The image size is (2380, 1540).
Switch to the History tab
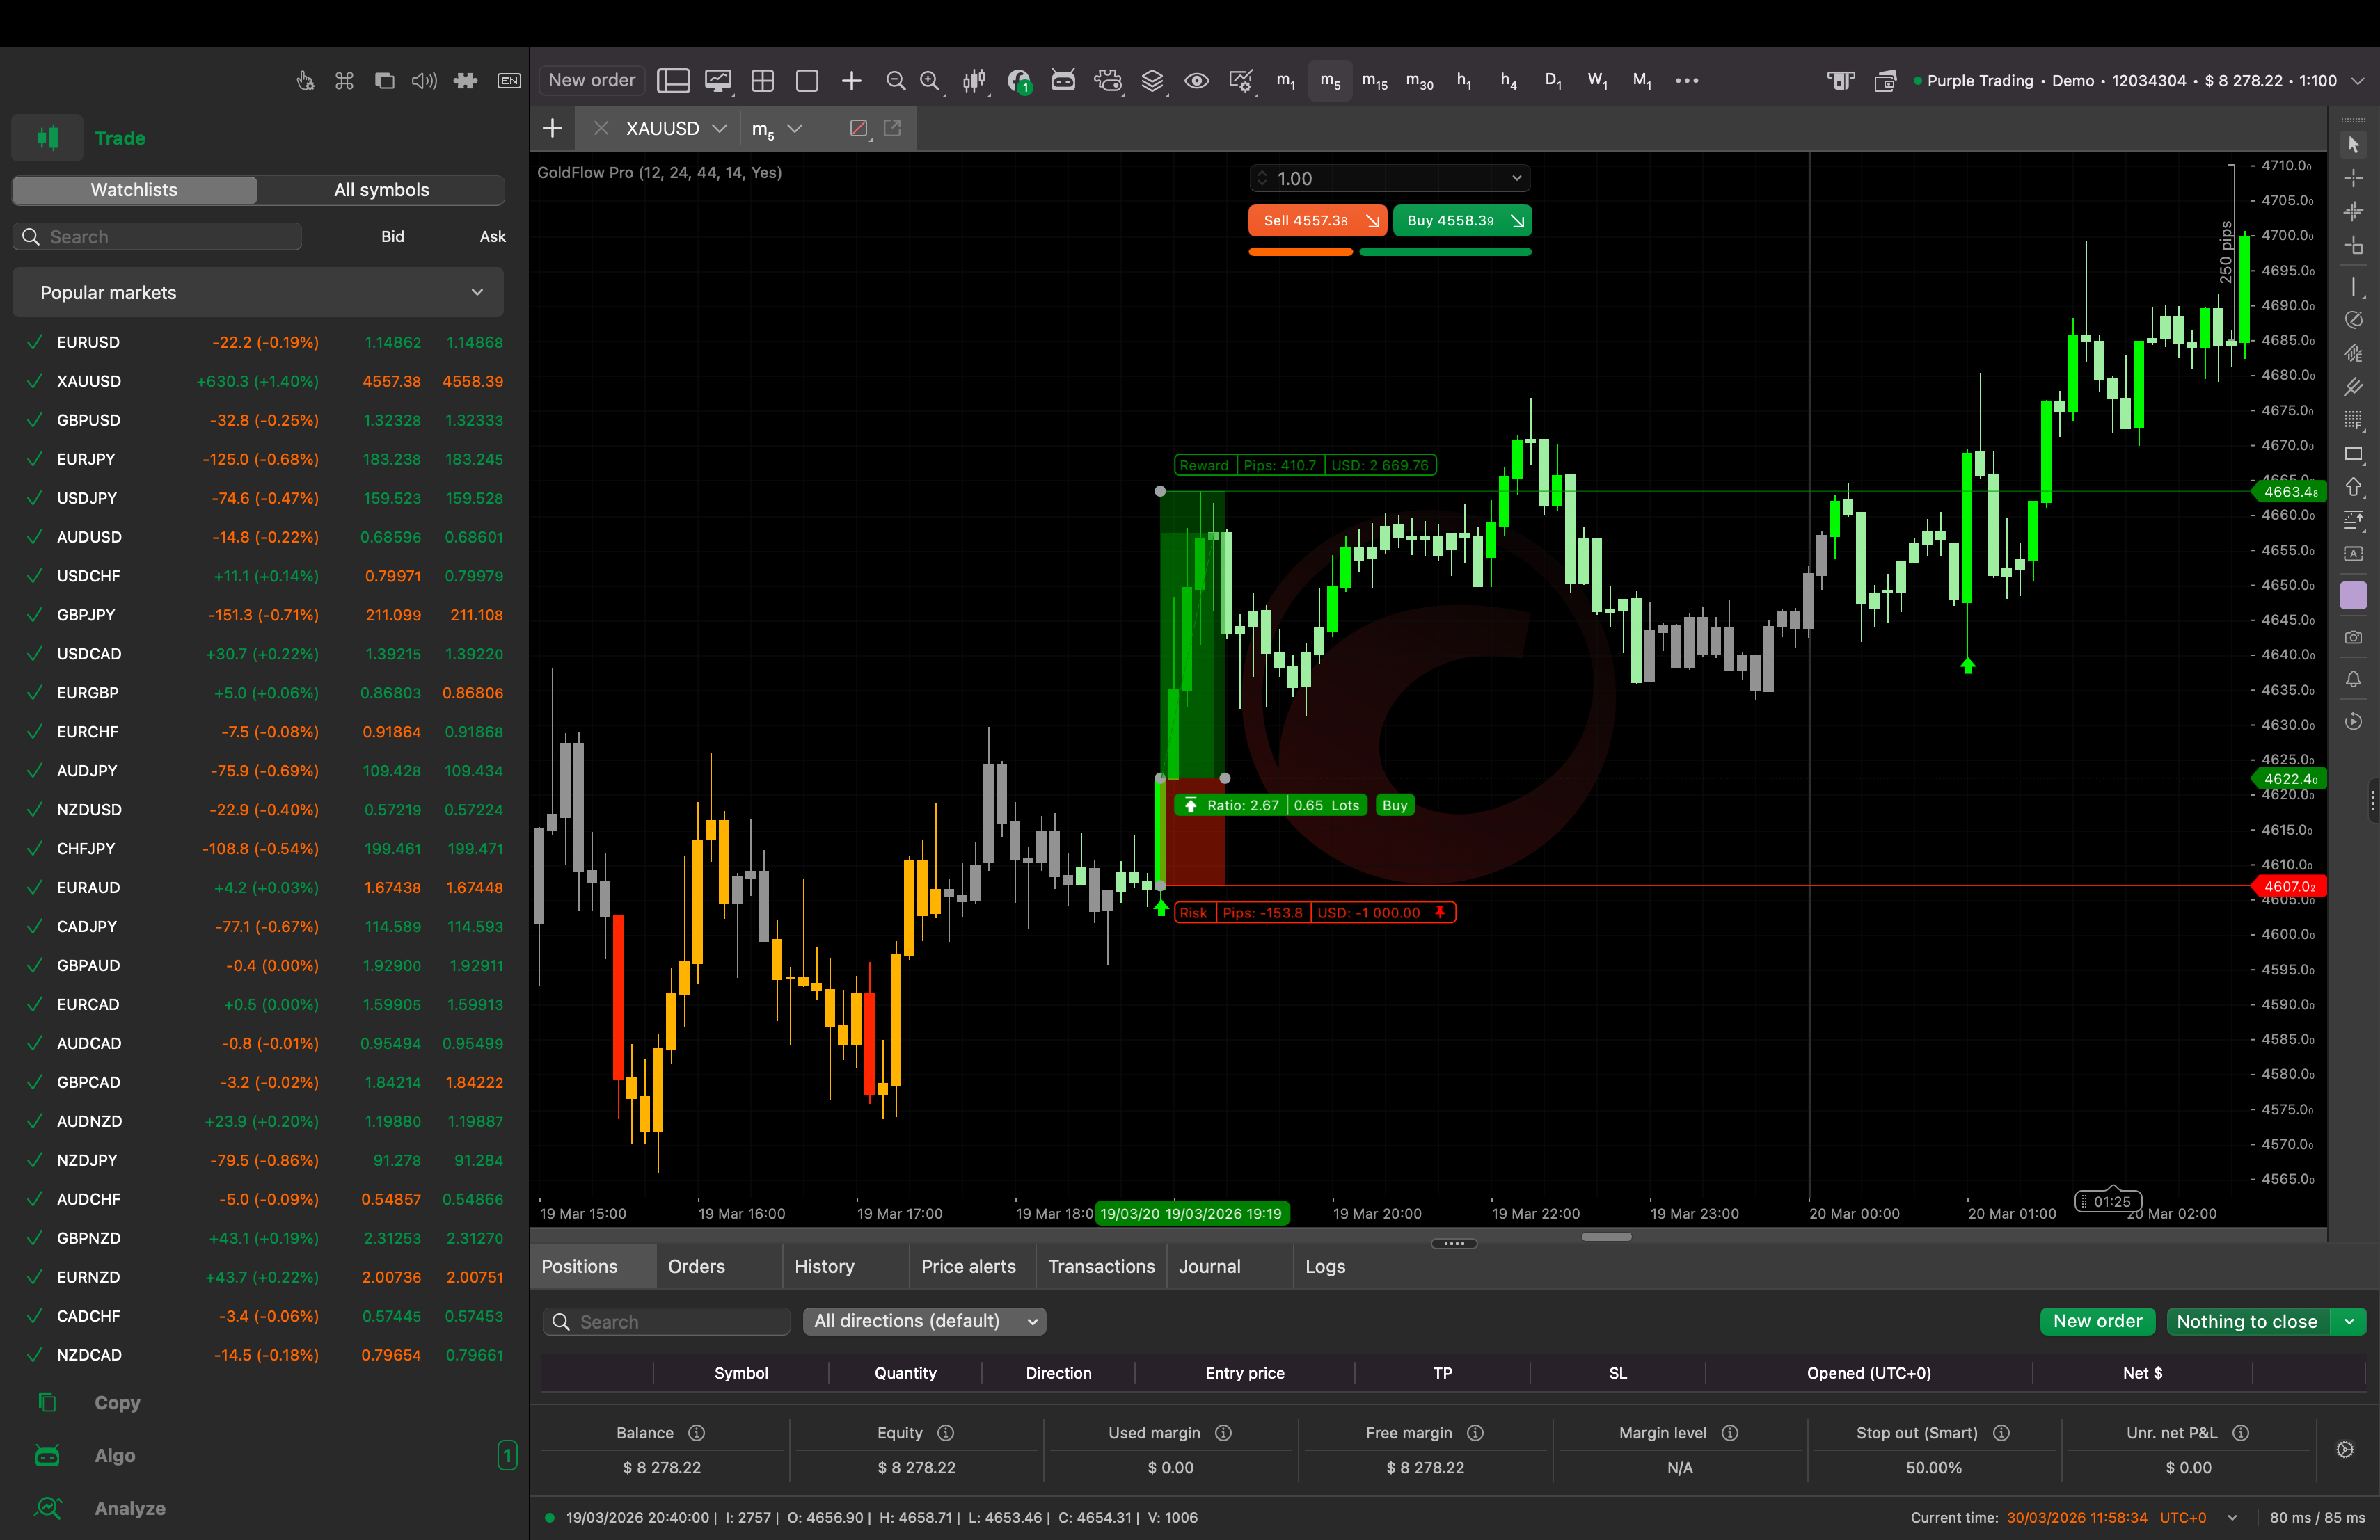click(x=825, y=1266)
